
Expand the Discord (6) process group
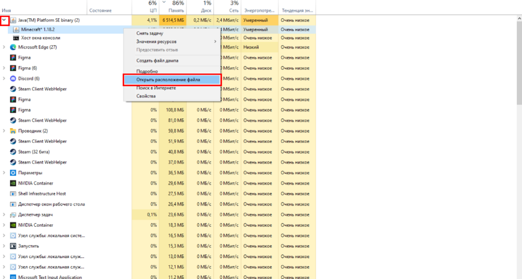(x=5, y=78)
